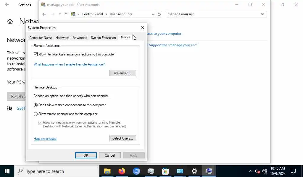The image size is (303, 177).
Task: Toggle Network Level Authentication checkbox
Action: [40, 123]
